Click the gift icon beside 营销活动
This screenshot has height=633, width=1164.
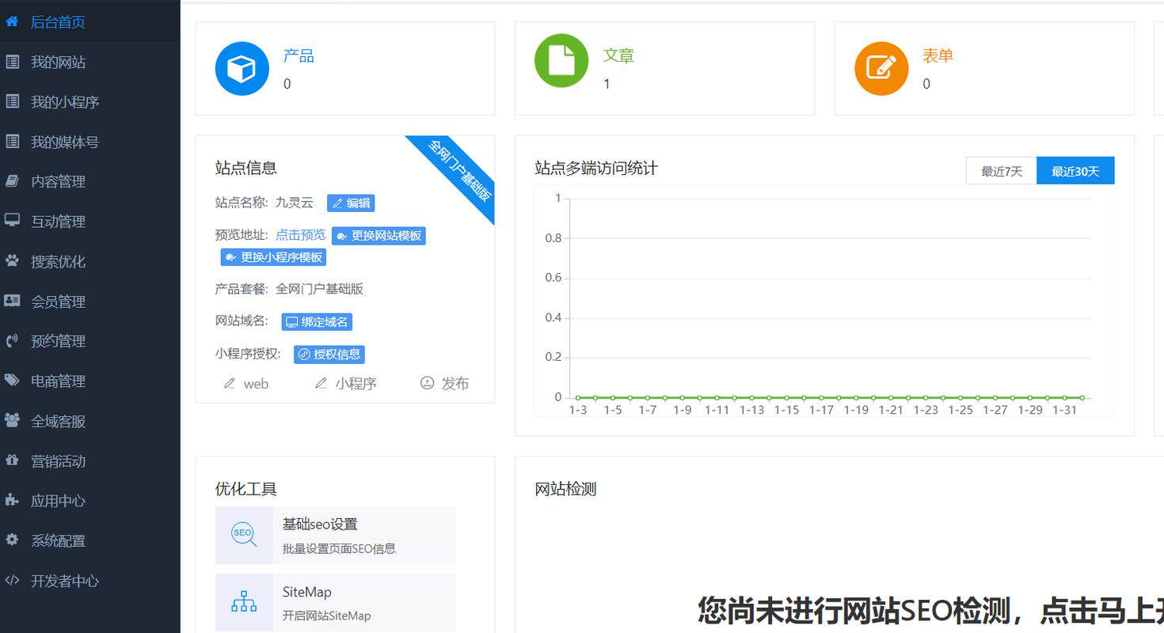pos(12,461)
